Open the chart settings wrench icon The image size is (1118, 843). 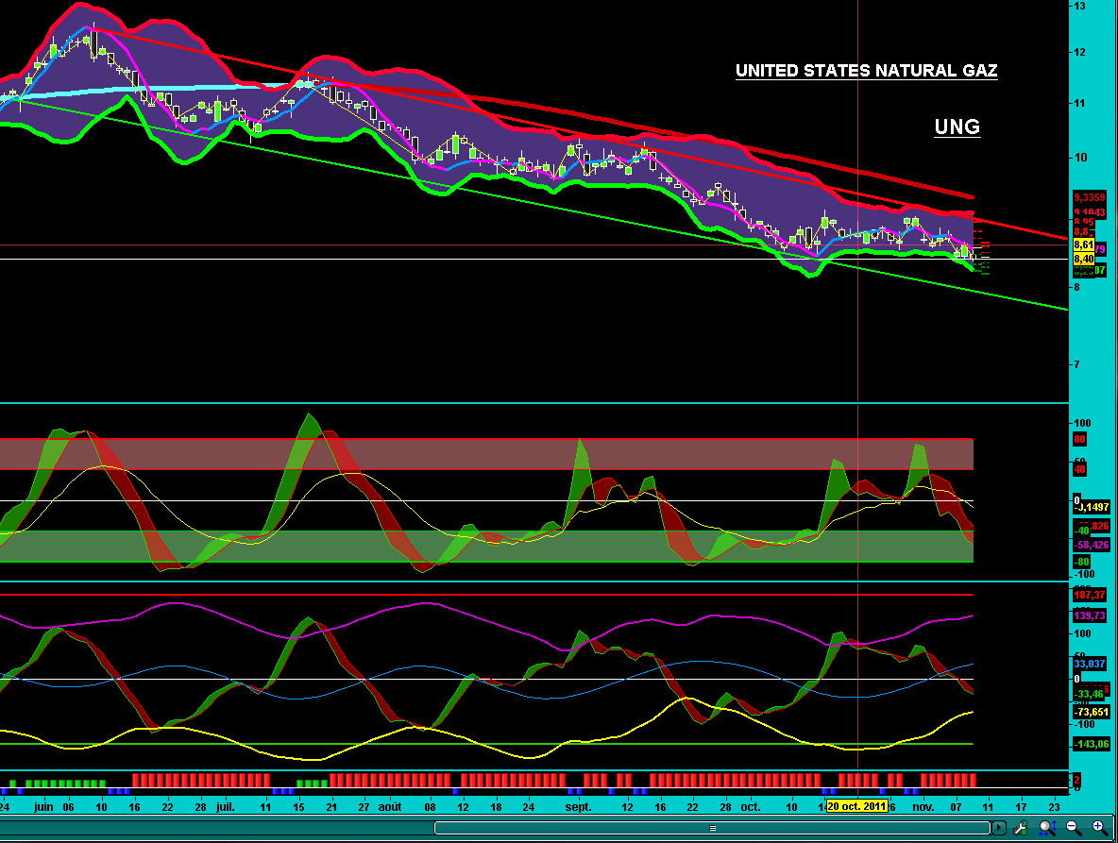[x=1021, y=827]
